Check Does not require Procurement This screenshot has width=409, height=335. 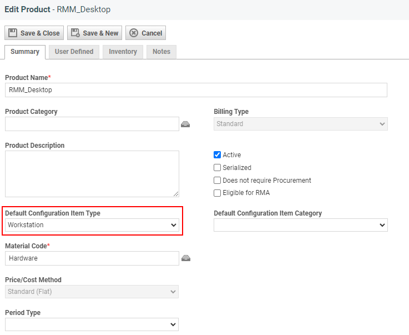pyautogui.click(x=218, y=181)
